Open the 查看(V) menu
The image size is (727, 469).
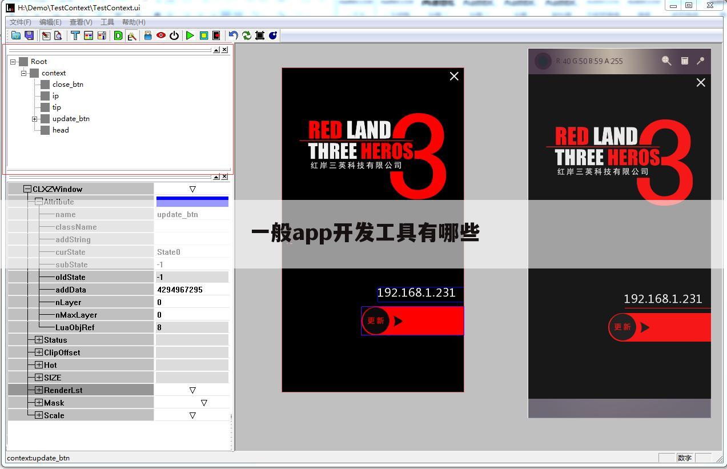(81, 22)
